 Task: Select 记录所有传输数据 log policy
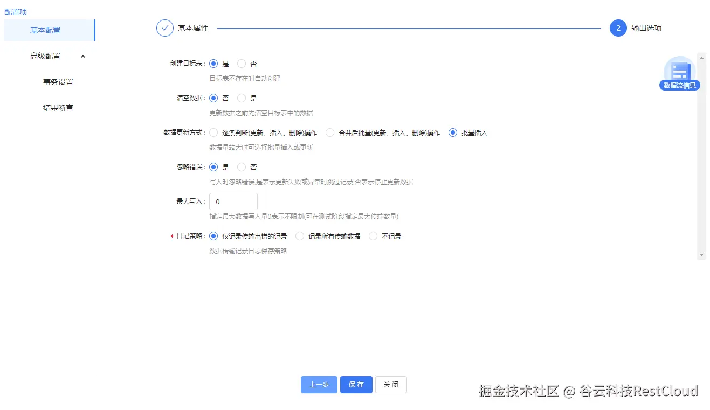300,235
